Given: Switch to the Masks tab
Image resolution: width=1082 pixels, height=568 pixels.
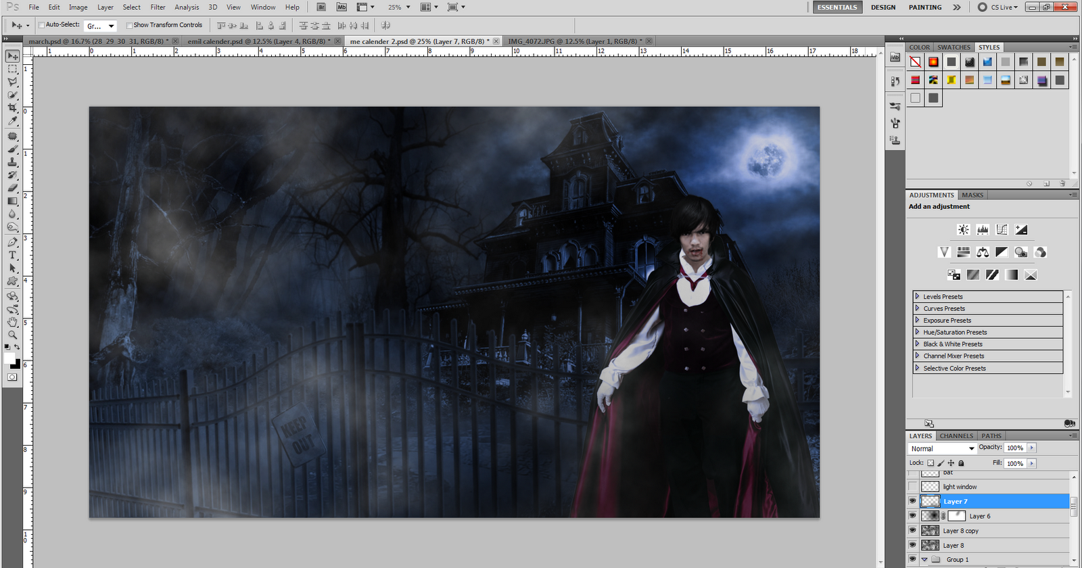Looking at the screenshot, I should [x=972, y=195].
